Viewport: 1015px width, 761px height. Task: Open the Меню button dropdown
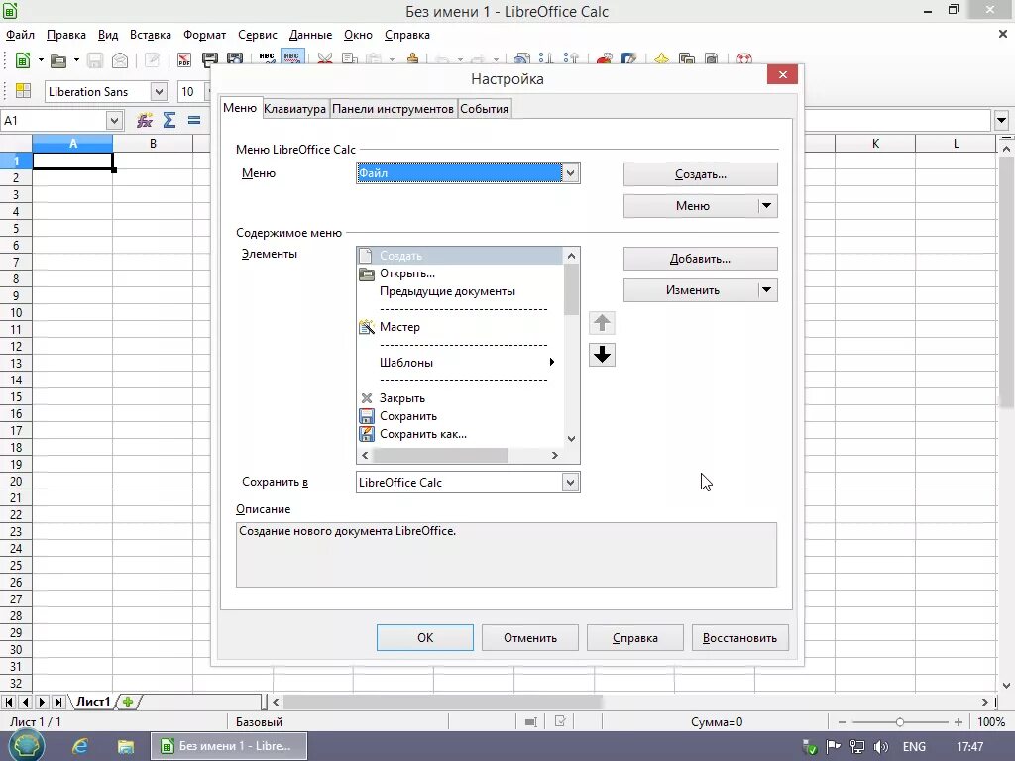tap(766, 206)
